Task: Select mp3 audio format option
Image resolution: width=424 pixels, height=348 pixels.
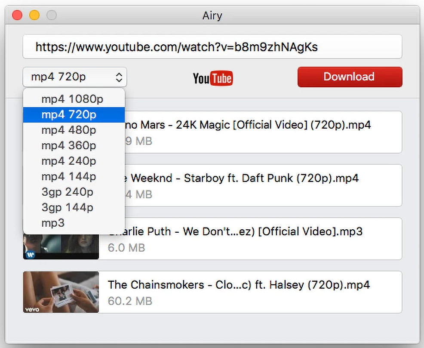Action: coord(74,223)
